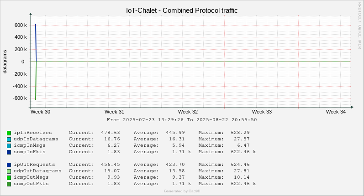Click the snmpOutPkts dark green swatch
Viewport: 364px width, 196px height.
pyautogui.click(x=9, y=184)
